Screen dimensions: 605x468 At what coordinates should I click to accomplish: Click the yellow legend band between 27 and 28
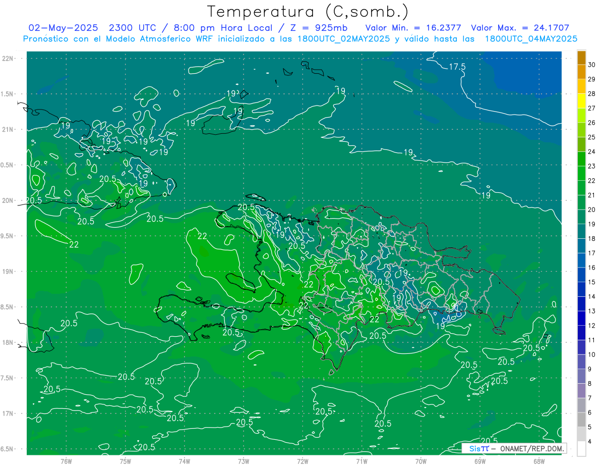pos(581,100)
